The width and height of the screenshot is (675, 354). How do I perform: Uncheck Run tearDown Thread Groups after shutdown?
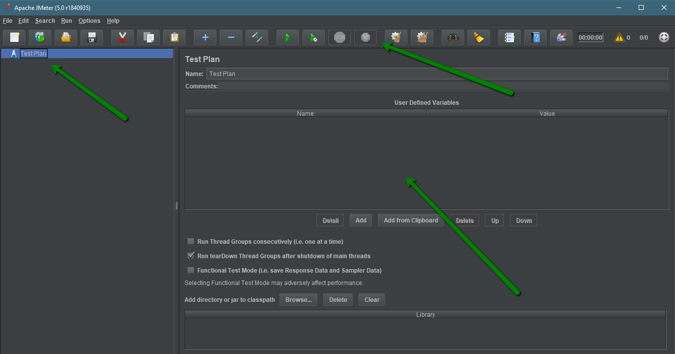(191, 255)
